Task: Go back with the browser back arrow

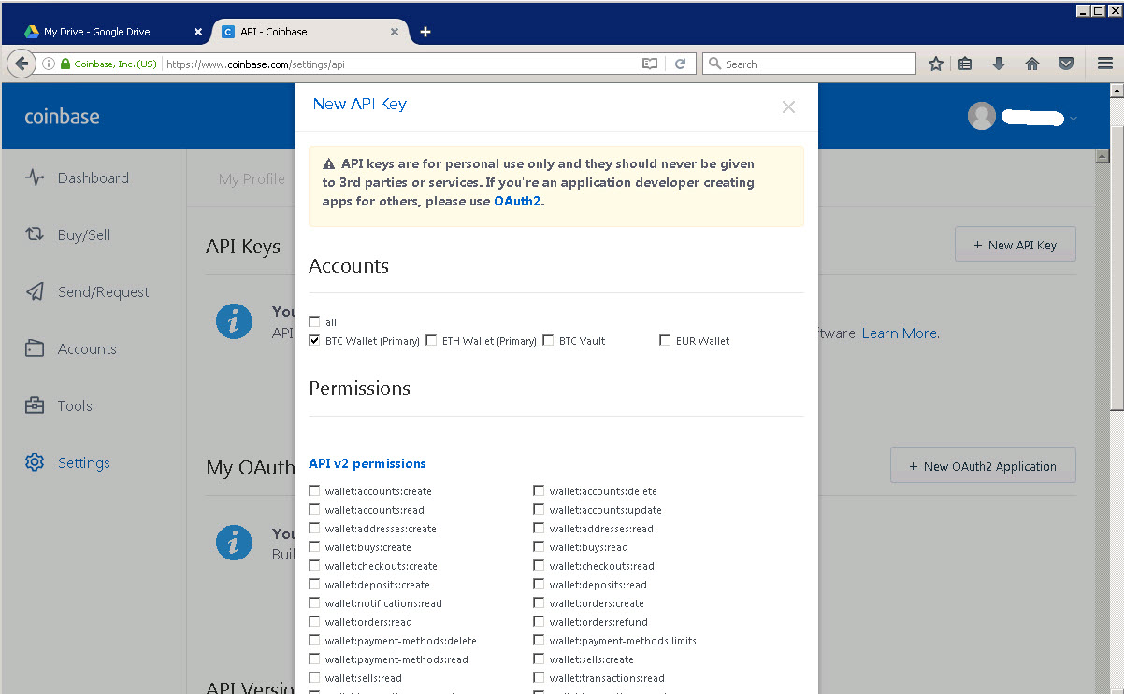Action: coord(21,64)
